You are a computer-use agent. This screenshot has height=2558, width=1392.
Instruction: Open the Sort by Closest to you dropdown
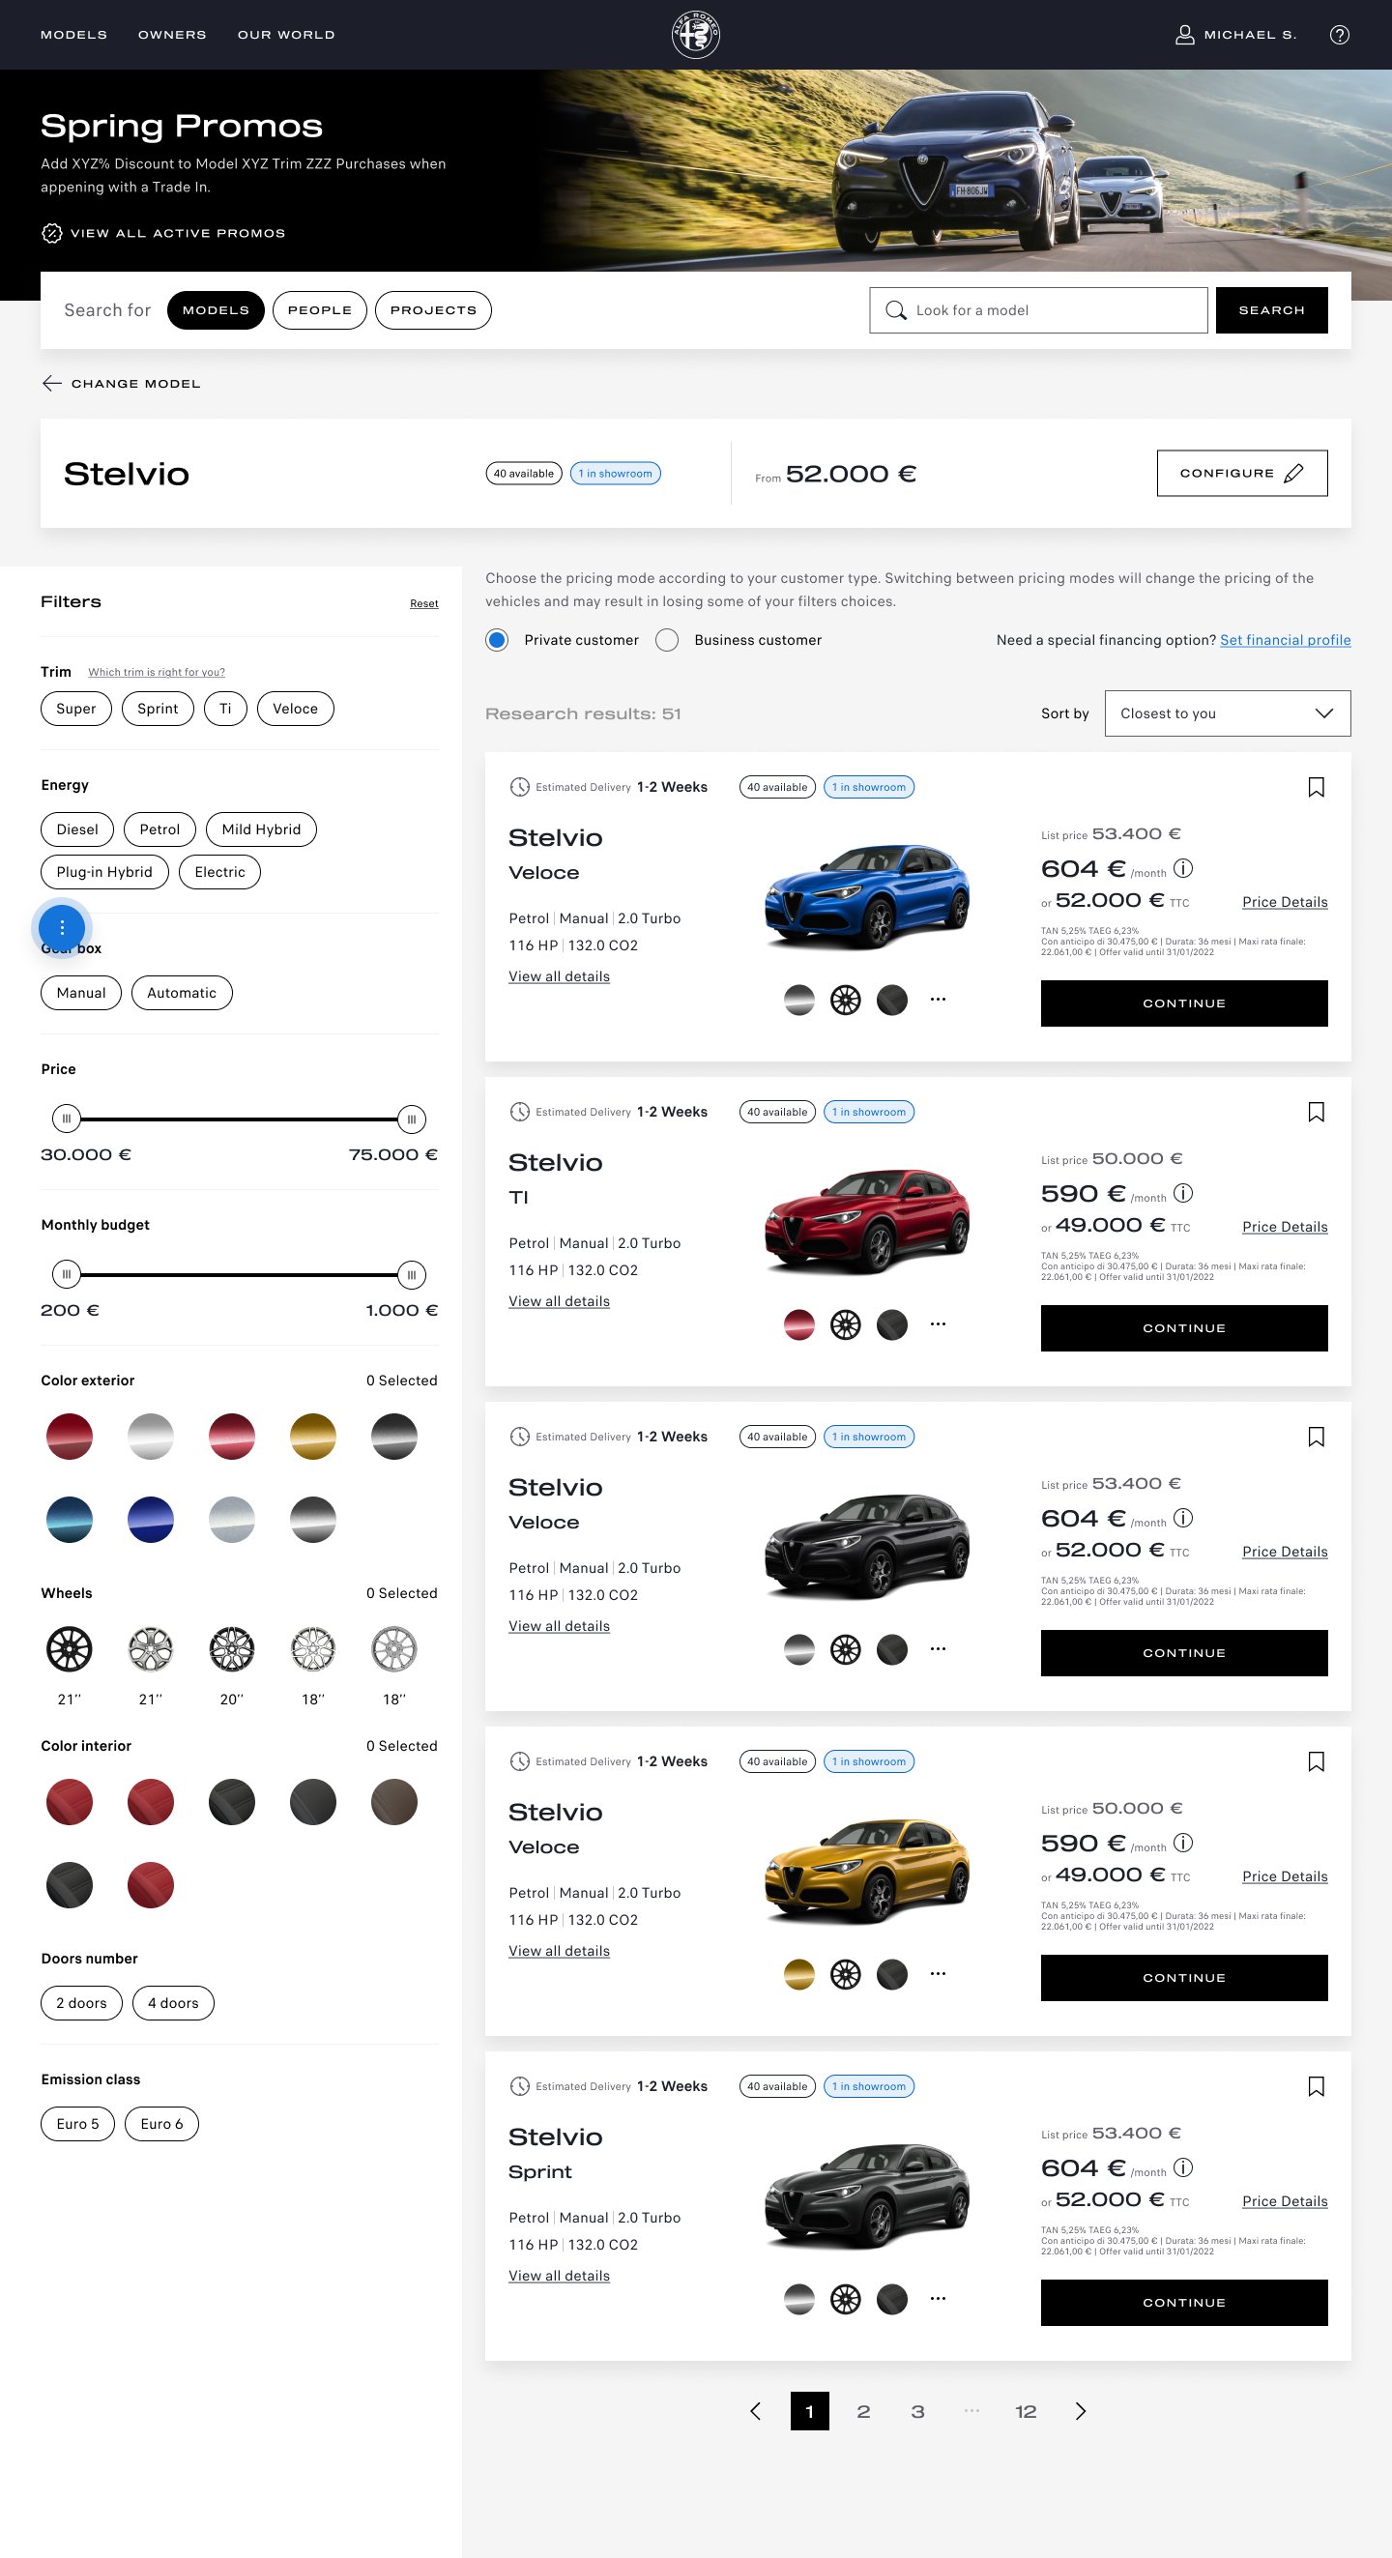click(1228, 713)
